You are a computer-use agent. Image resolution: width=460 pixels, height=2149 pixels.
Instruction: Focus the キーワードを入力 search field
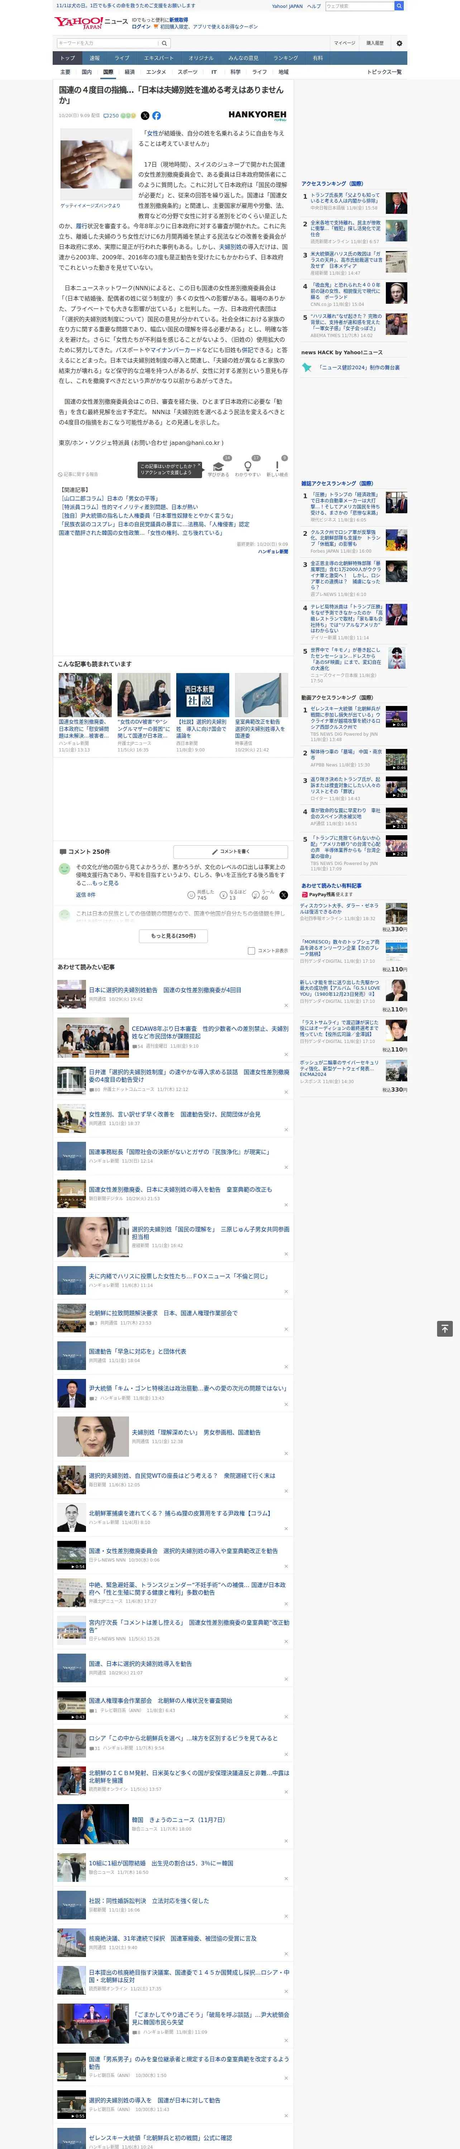pos(108,43)
